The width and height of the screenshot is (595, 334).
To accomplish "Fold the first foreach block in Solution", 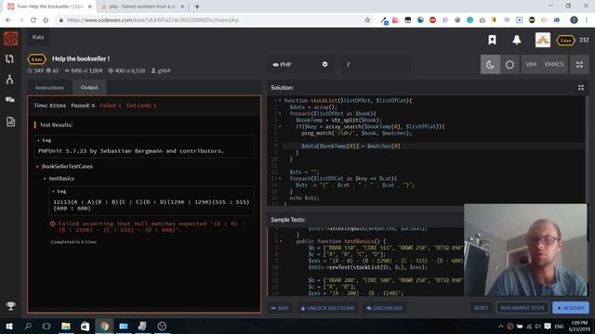I will [280, 113].
